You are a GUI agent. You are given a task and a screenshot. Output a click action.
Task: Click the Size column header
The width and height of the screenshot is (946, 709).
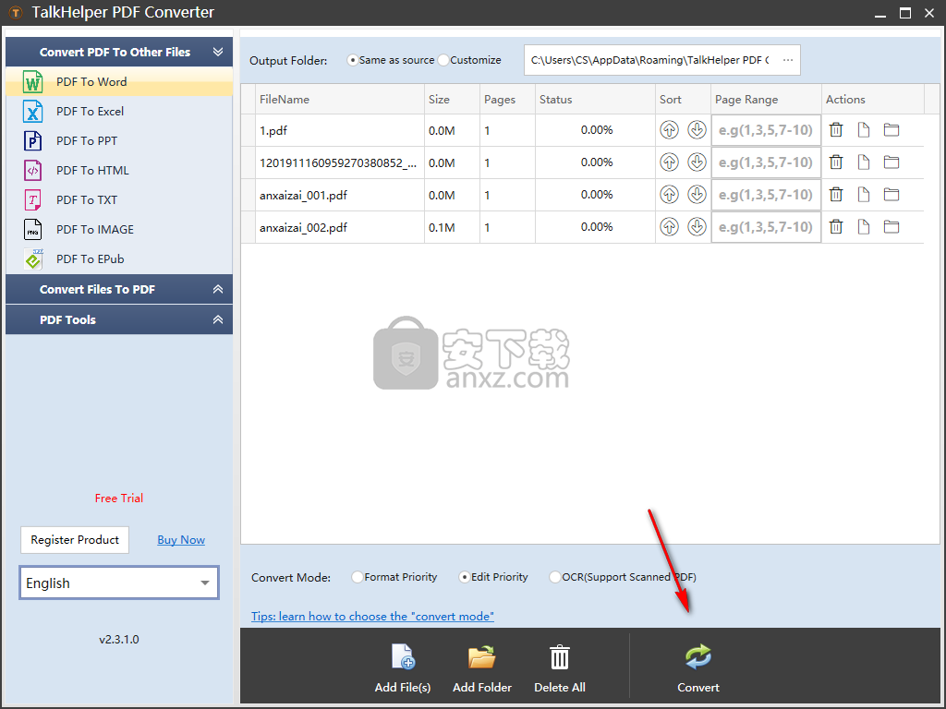point(452,100)
